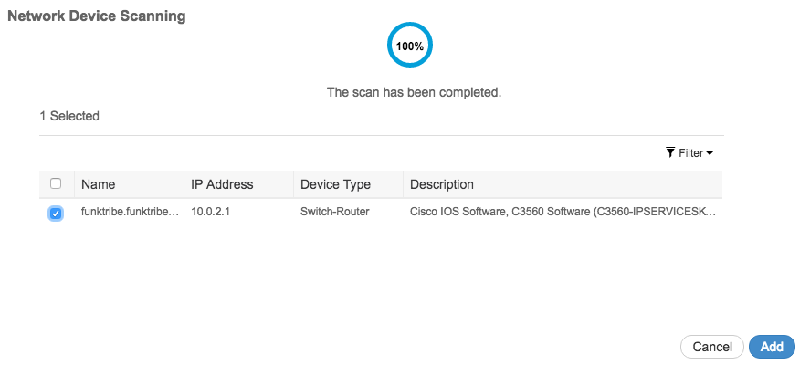This screenshot has height=375, width=810.
Task: Click the funnel Filter icon
Action: click(x=670, y=152)
